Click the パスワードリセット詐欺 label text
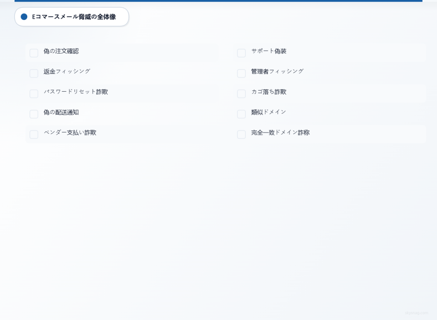Image resolution: width=437 pixels, height=320 pixels. (76, 92)
